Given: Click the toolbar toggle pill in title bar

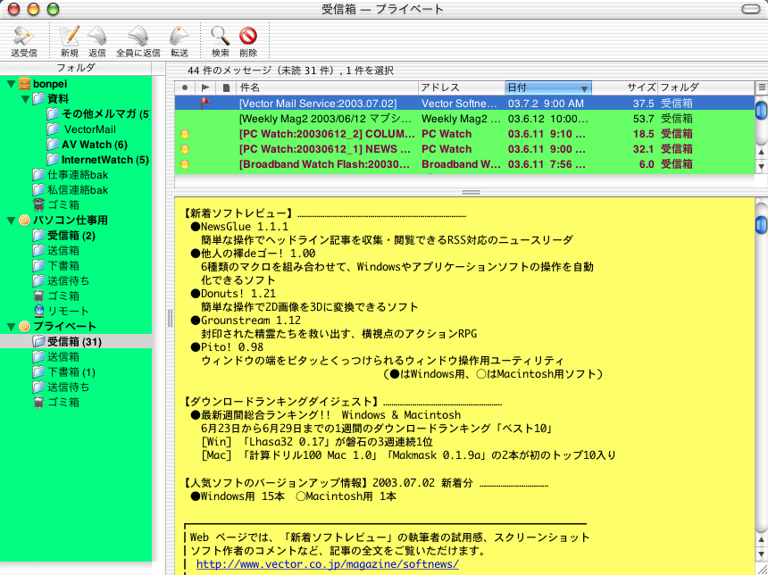Looking at the screenshot, I should click(x=751, y=9).
